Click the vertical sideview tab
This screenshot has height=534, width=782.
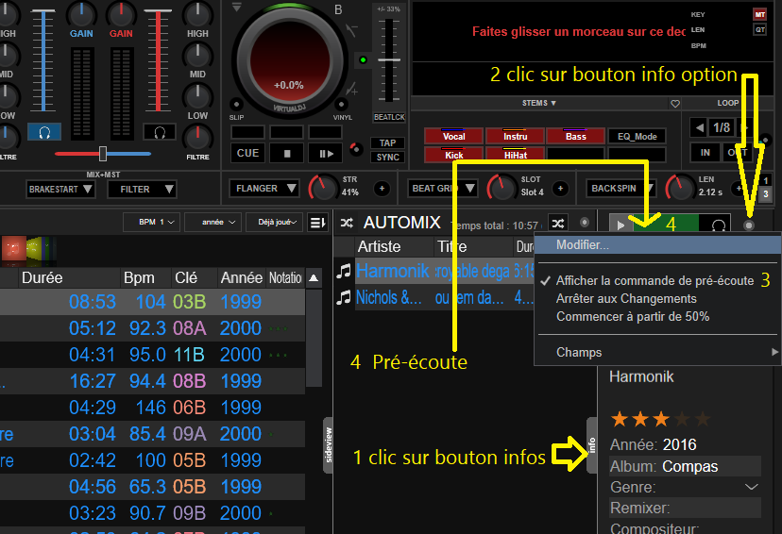(x=328, y=445)
